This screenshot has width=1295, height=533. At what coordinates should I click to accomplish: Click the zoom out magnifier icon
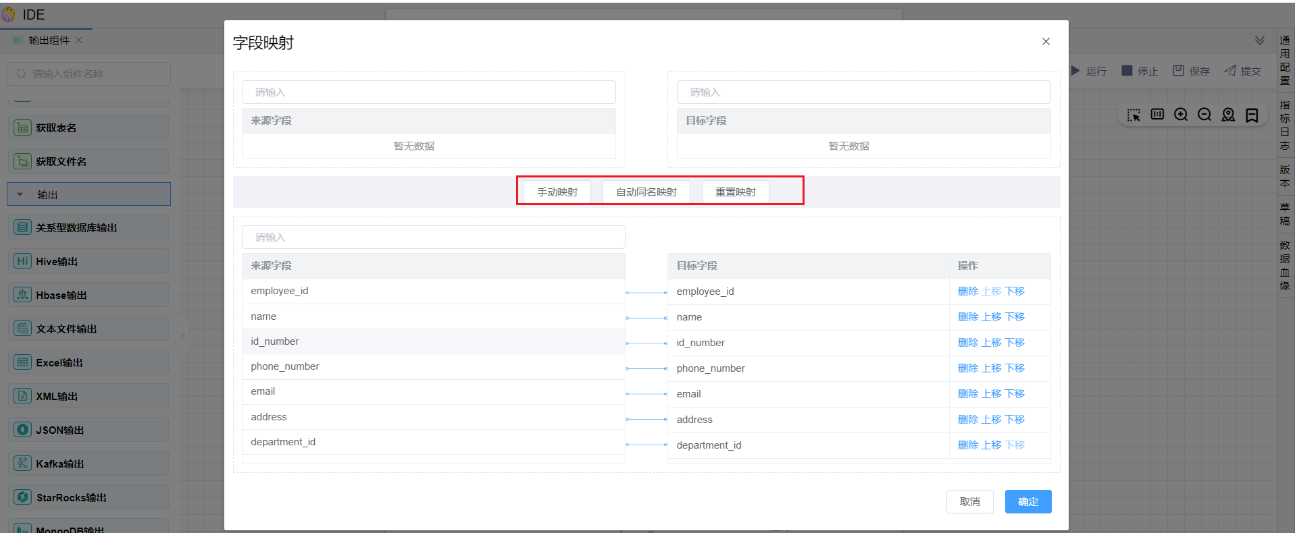click(x=1204, y=115)
